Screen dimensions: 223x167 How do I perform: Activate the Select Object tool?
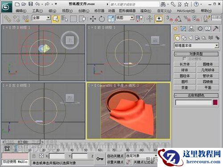click(56, 19)
